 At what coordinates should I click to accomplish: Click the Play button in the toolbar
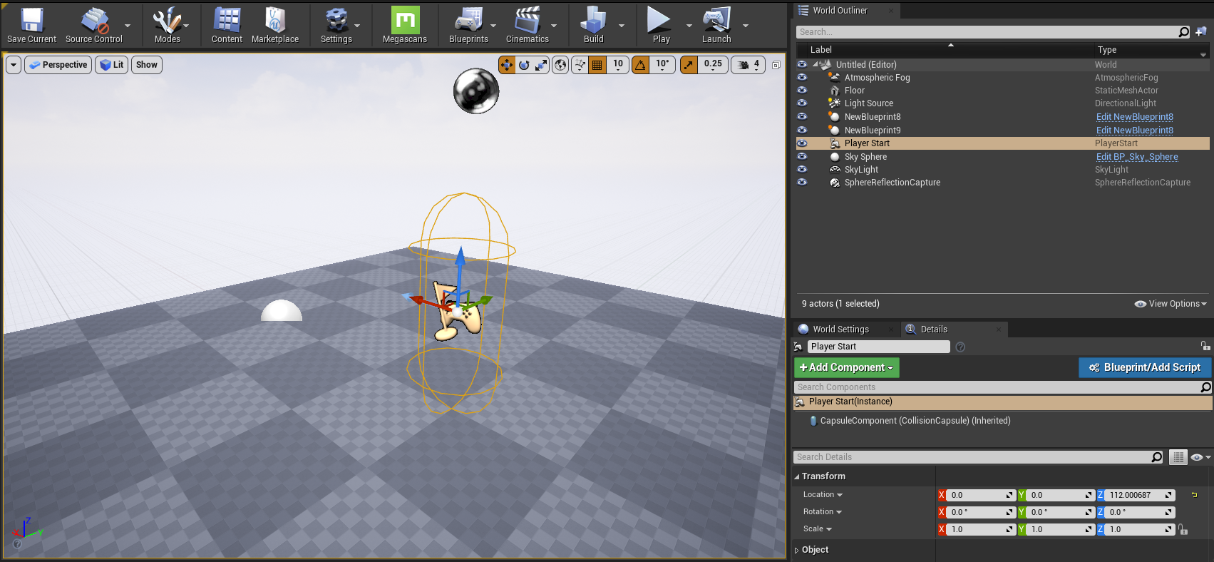(x=661, y=25)
